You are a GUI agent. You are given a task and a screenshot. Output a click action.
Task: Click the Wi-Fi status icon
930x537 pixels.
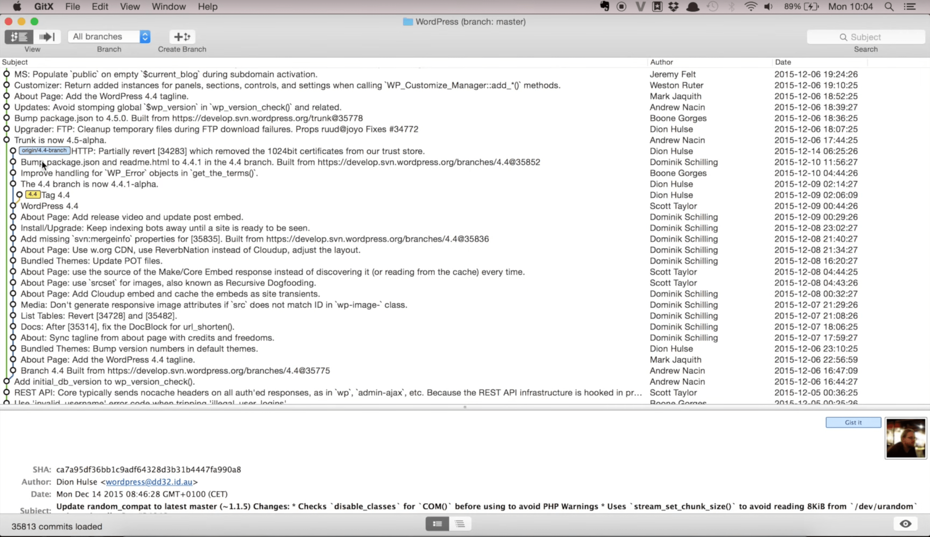point(751,6)
